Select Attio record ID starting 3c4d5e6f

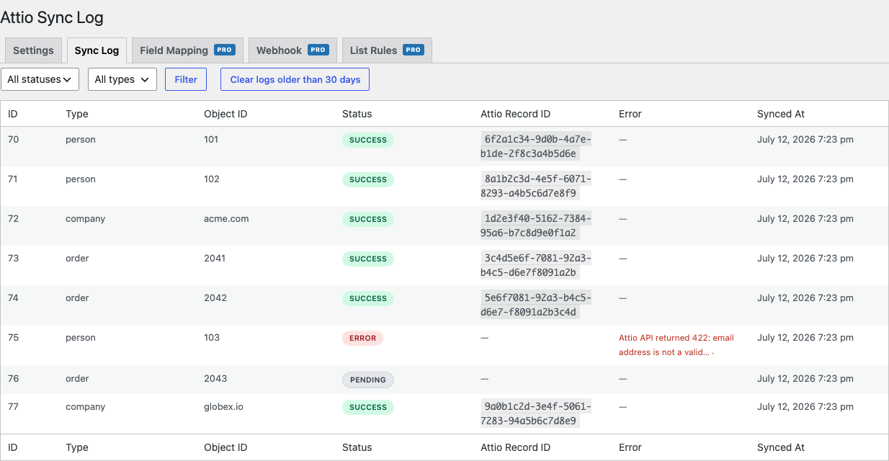point(536,265)
